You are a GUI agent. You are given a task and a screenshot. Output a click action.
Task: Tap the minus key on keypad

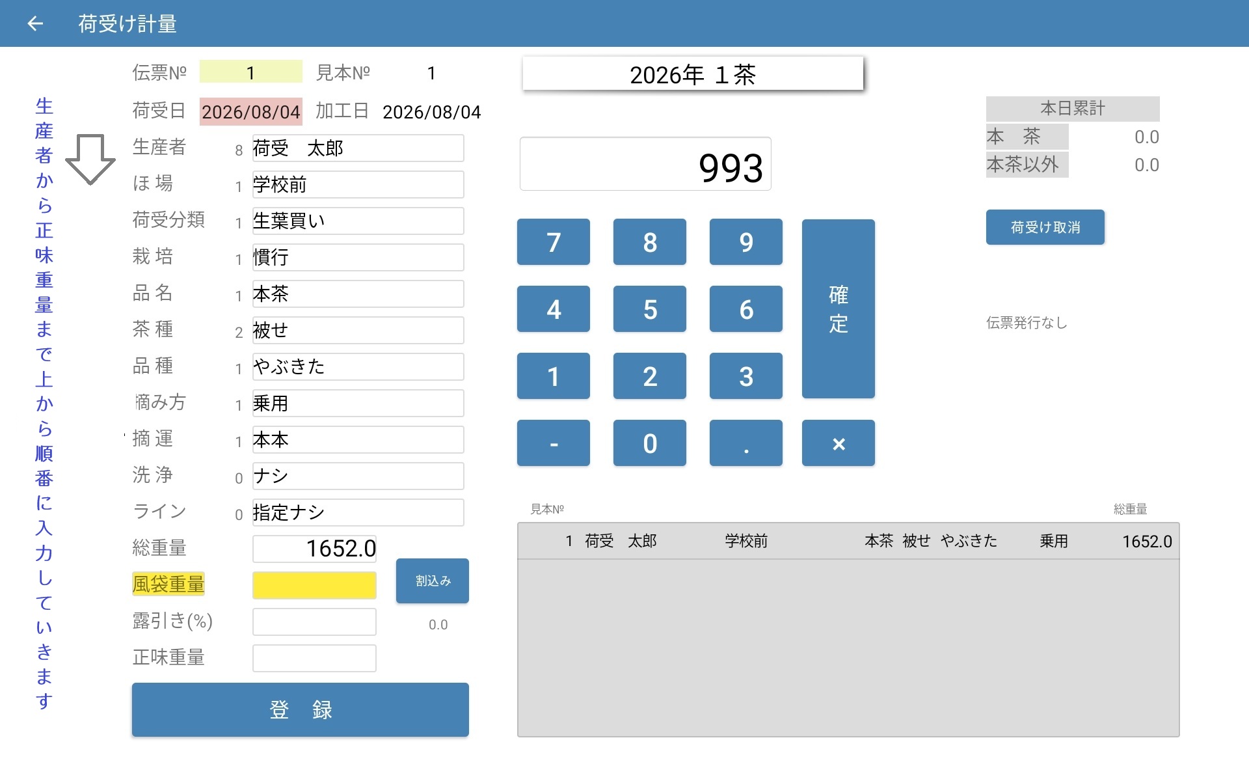[554, 443]
